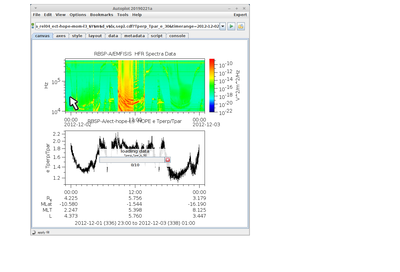Click the loading data progress bar
The image size is (400, 272).
coord(132,160)
